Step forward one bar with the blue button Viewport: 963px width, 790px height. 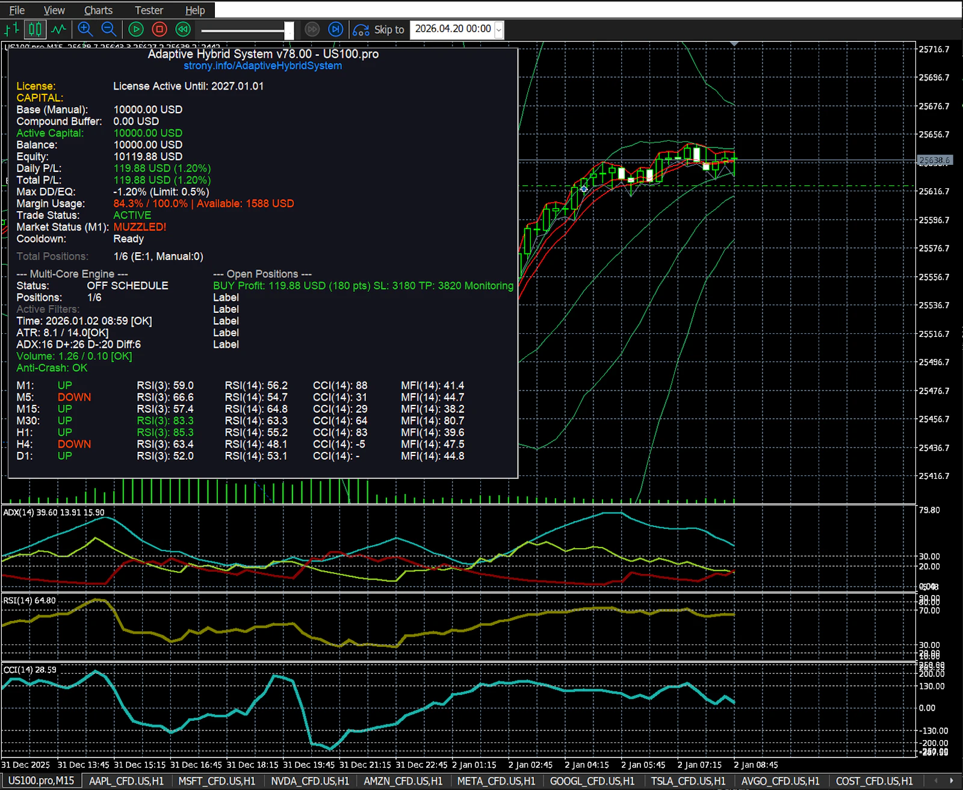335,29
